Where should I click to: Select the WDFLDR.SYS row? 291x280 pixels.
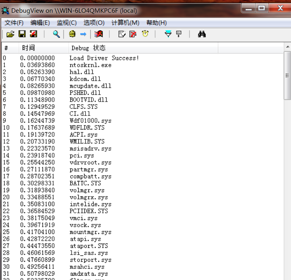click(x=143, y=127)
